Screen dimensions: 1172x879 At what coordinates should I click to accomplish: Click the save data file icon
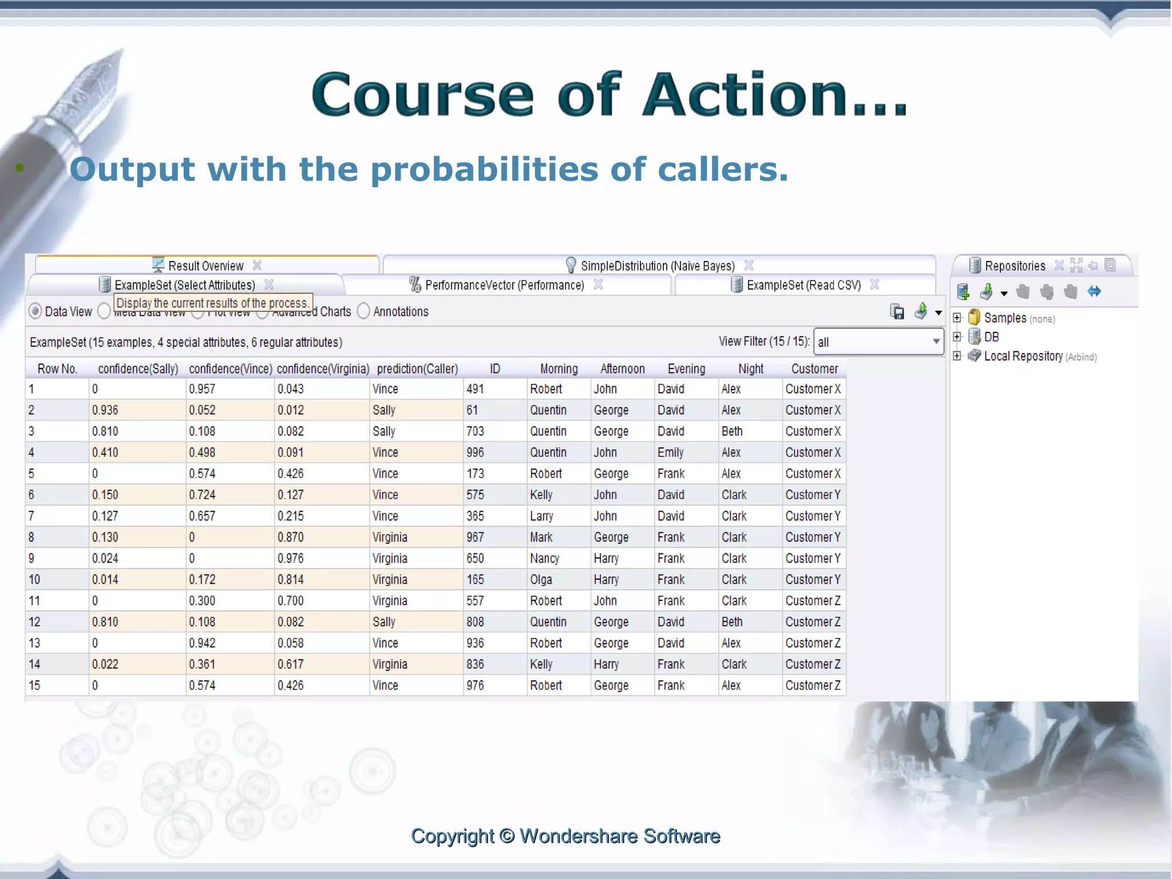(x=897, y=311)
